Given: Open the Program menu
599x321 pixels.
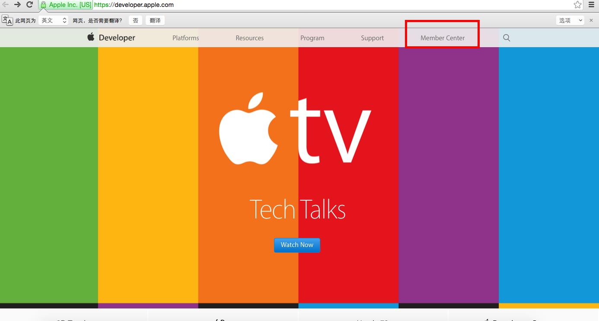Looking at the screenshot, I should click(x=312, y=38).
